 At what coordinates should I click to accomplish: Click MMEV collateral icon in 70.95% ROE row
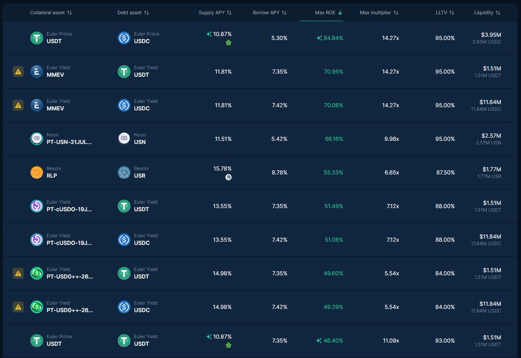[37, 71]
